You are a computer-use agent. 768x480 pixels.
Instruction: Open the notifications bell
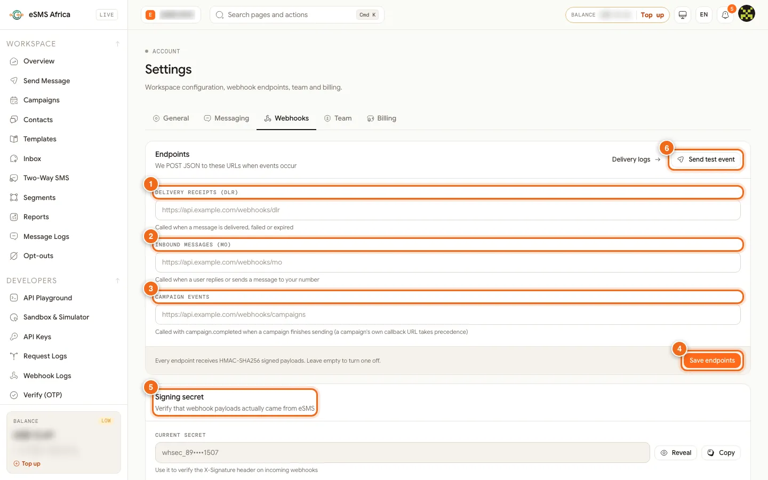tap(725, 15)
